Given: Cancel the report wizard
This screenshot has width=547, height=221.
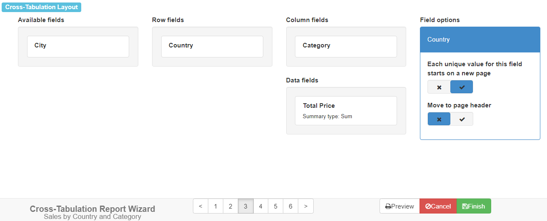Looking at the screenshot, I should 438,206.
